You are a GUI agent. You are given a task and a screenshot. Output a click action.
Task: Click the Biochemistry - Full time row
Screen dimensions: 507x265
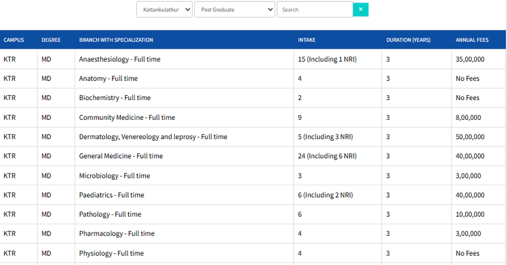[x=114, y=98]
